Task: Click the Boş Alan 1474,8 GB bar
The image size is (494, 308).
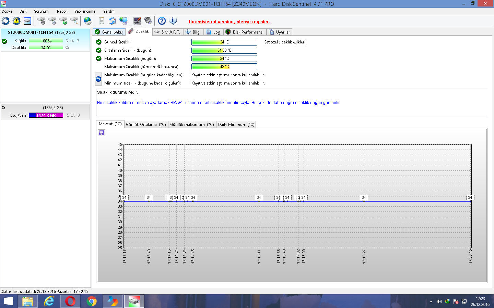Action: pyautogui.click(x=46, y=115)
